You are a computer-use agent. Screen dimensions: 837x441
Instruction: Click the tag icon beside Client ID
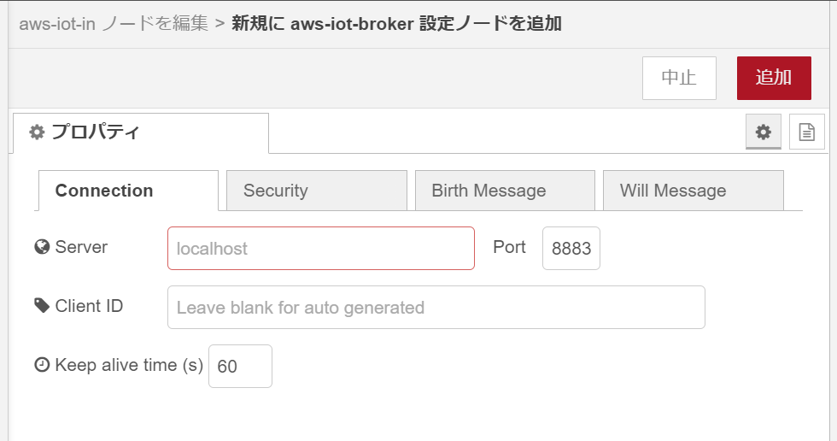tap(42, 305)
